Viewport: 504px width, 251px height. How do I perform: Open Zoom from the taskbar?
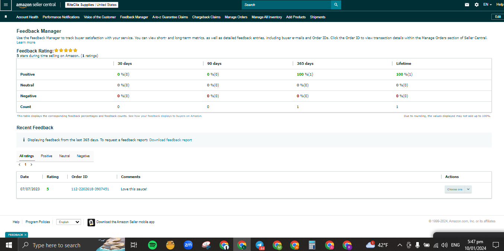pos(188,245)
